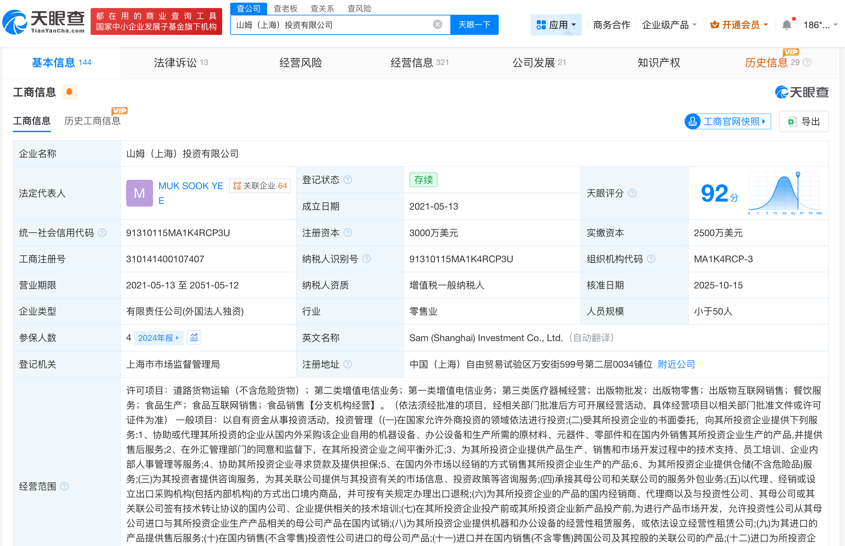The height and width of the screenshot is (546, 845).
Task: Click the question mark beside 注册资本
Action: 348,233
